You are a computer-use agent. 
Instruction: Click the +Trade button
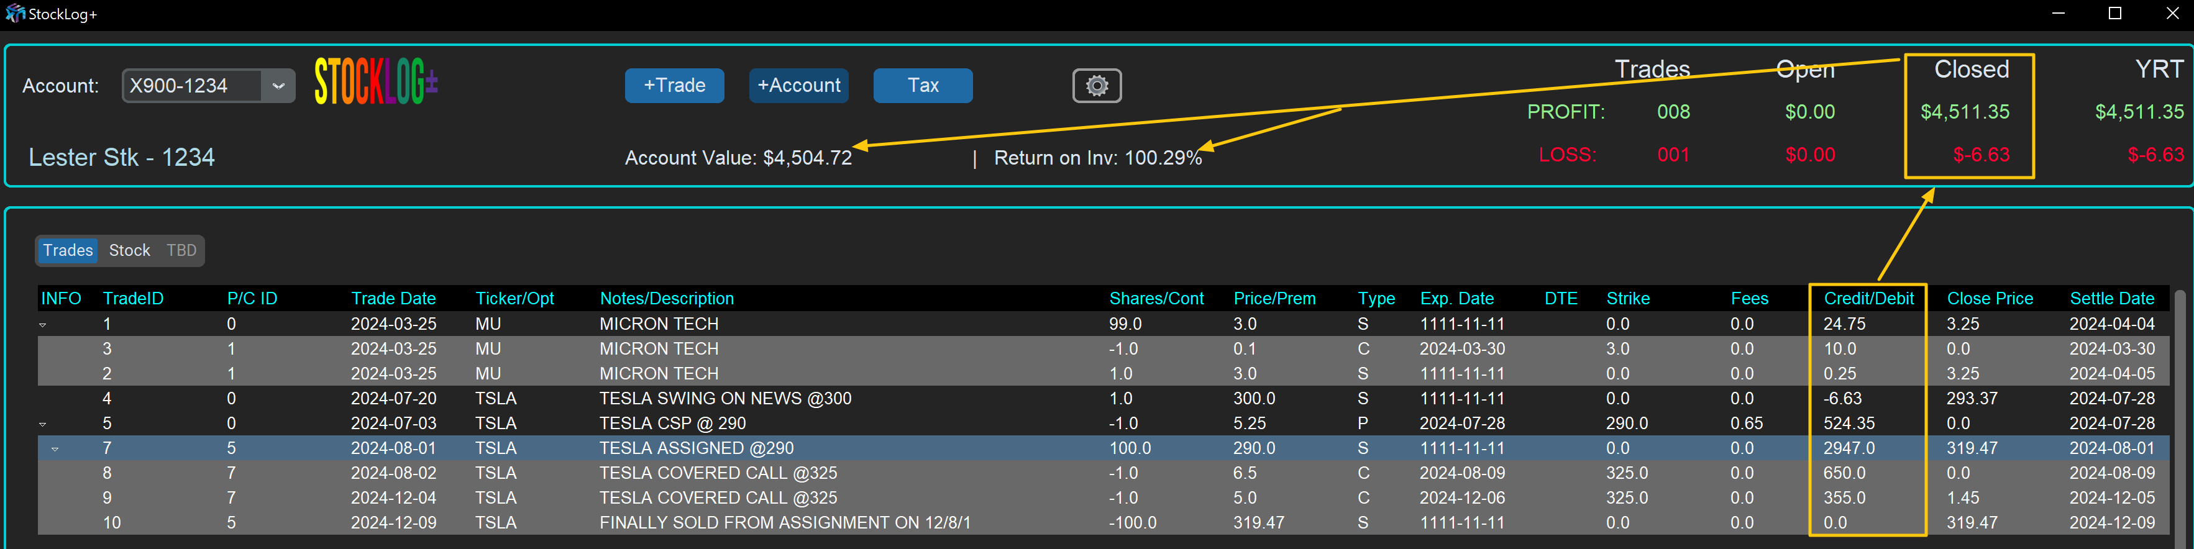click(x=674, y=85)
